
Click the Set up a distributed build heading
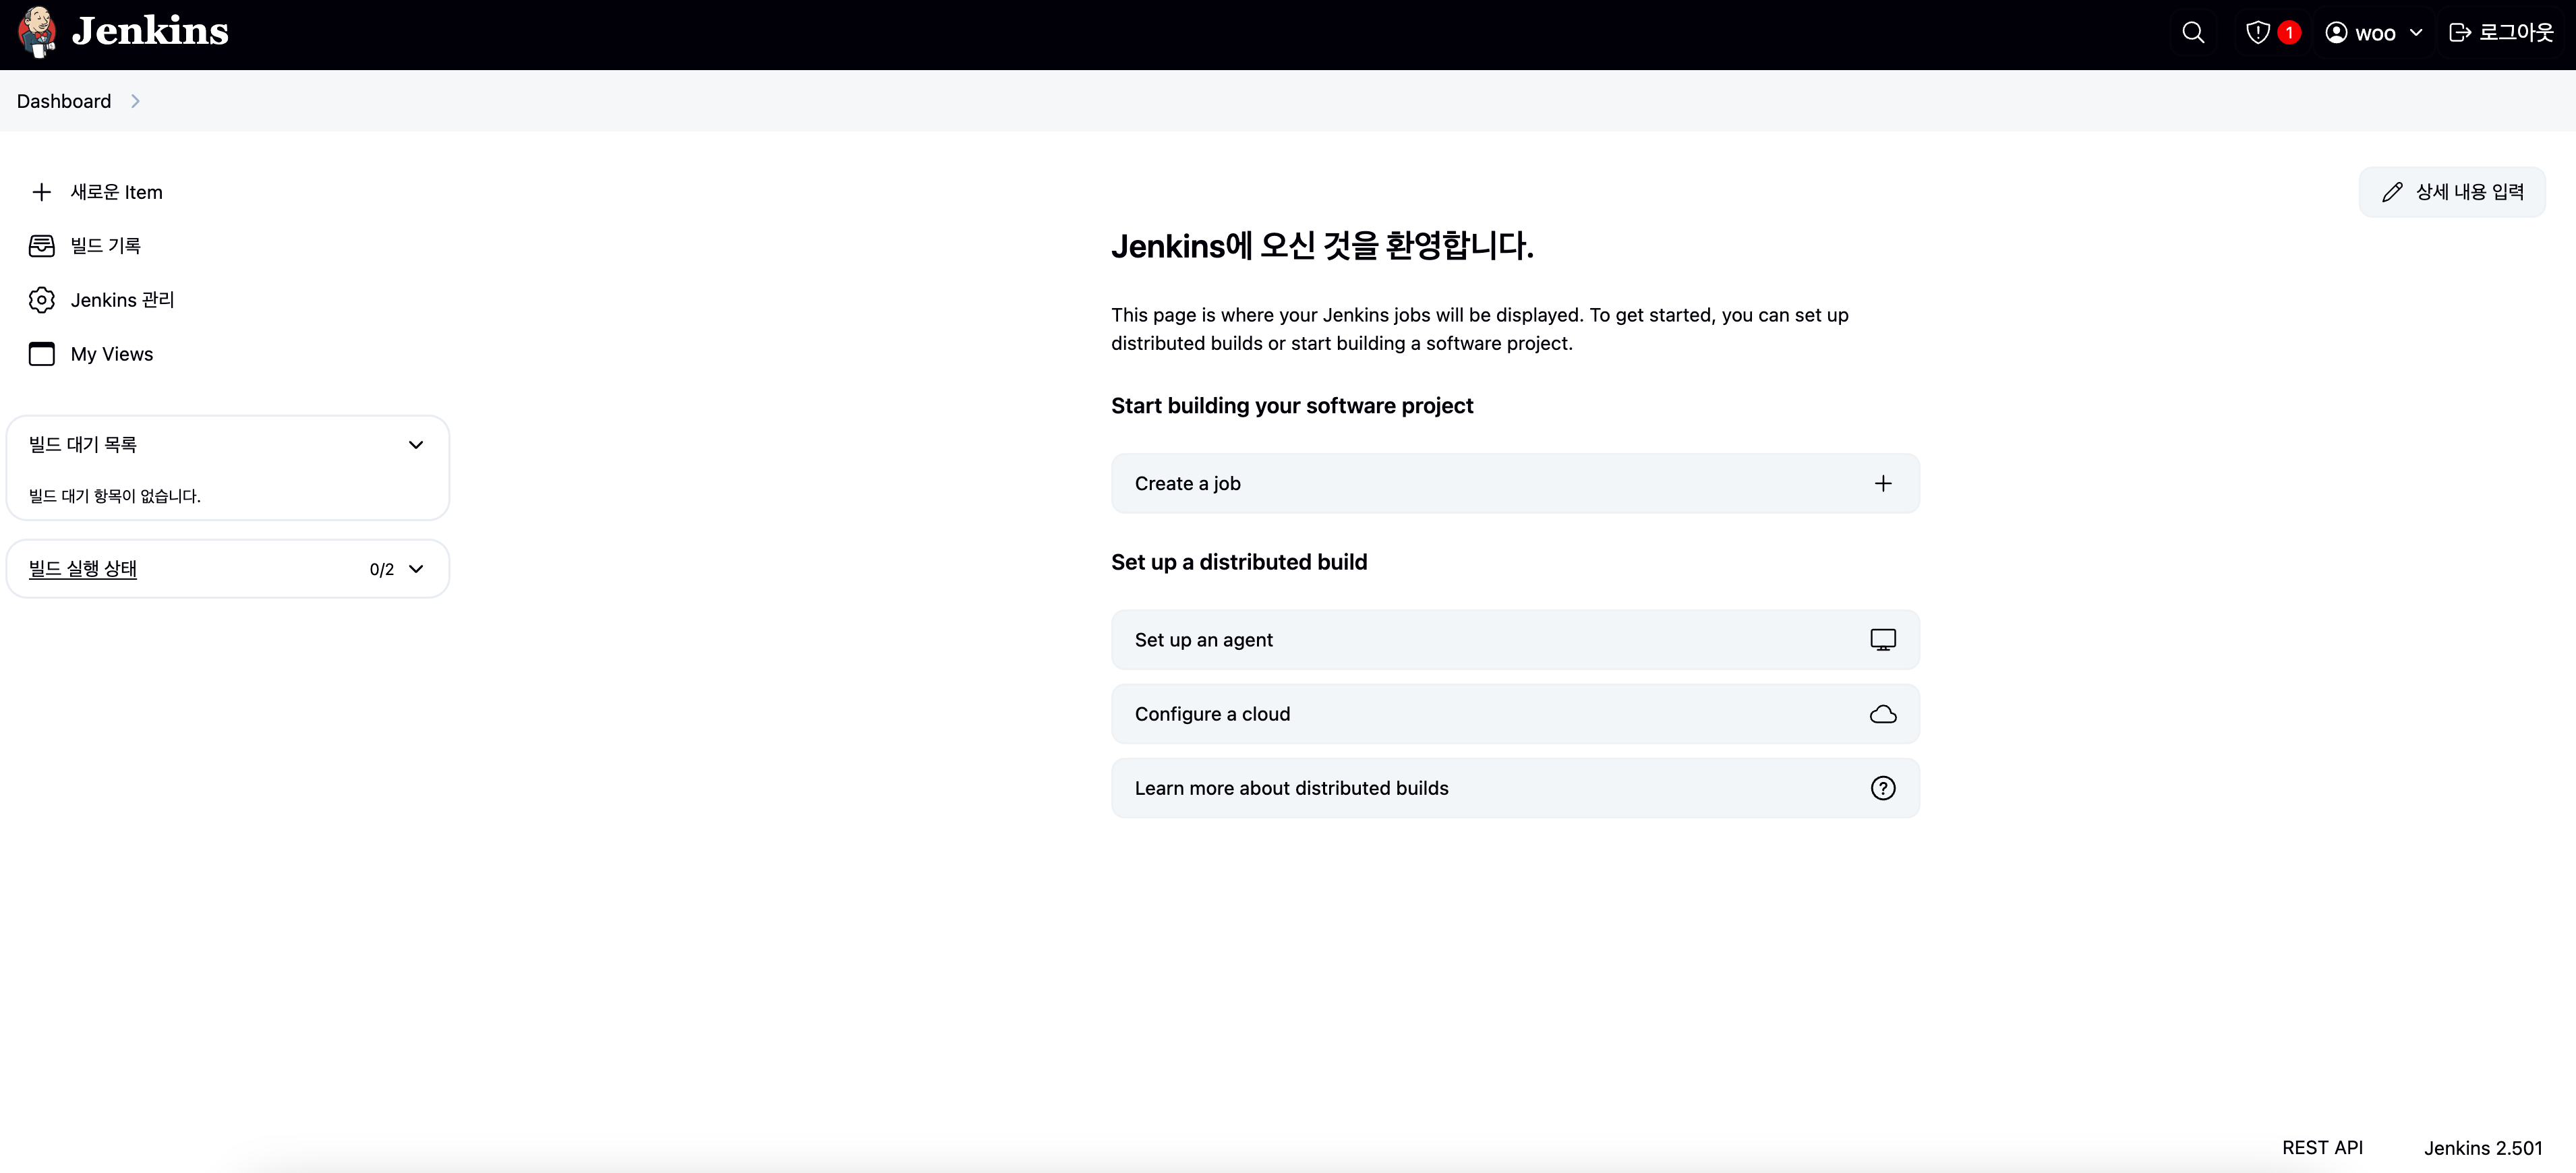pos(1239,562)
